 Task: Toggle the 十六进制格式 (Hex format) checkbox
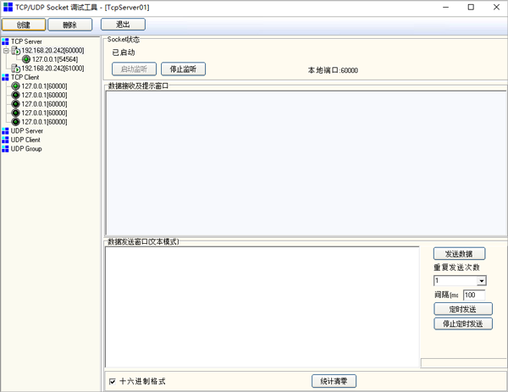coord(113,381)
